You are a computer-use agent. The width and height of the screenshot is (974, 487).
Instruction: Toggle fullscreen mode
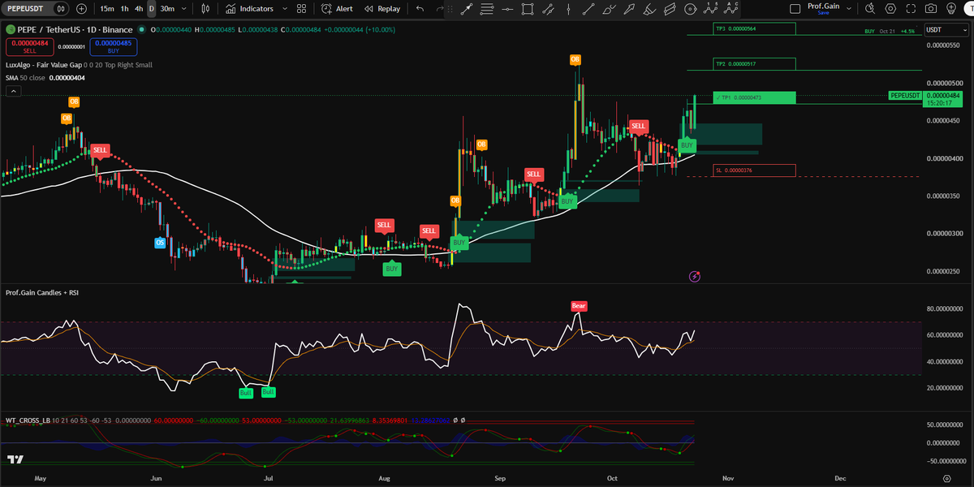911,8
